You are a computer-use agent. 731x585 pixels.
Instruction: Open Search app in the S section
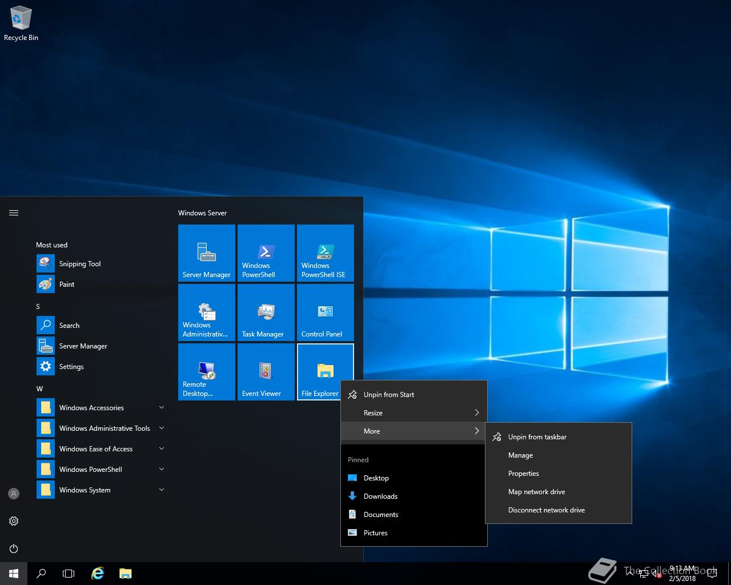pyautogui.click(x=101, y=325)
